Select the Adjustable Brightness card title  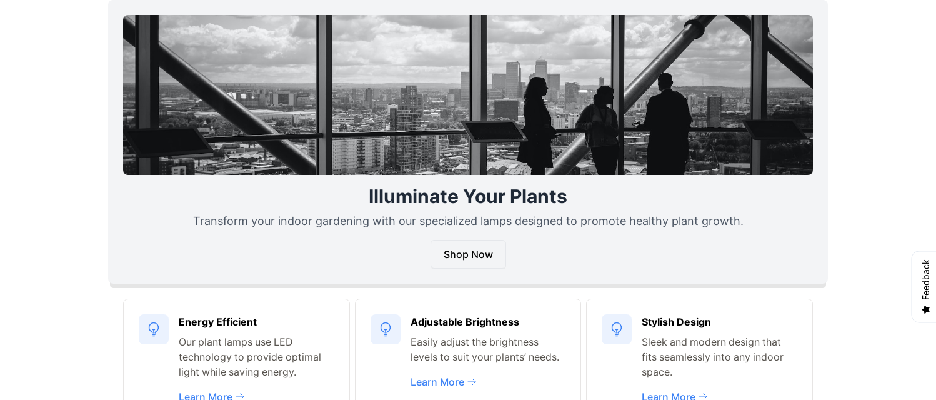coord(464,322)
